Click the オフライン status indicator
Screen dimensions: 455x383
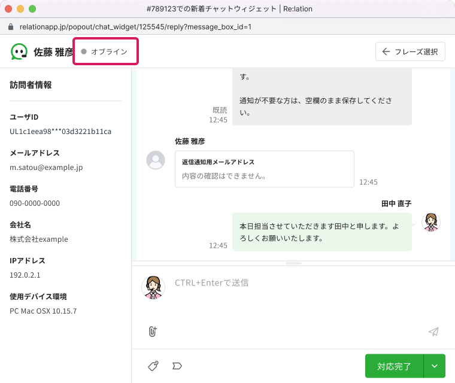pyautogui.click(x=105, y=52)
